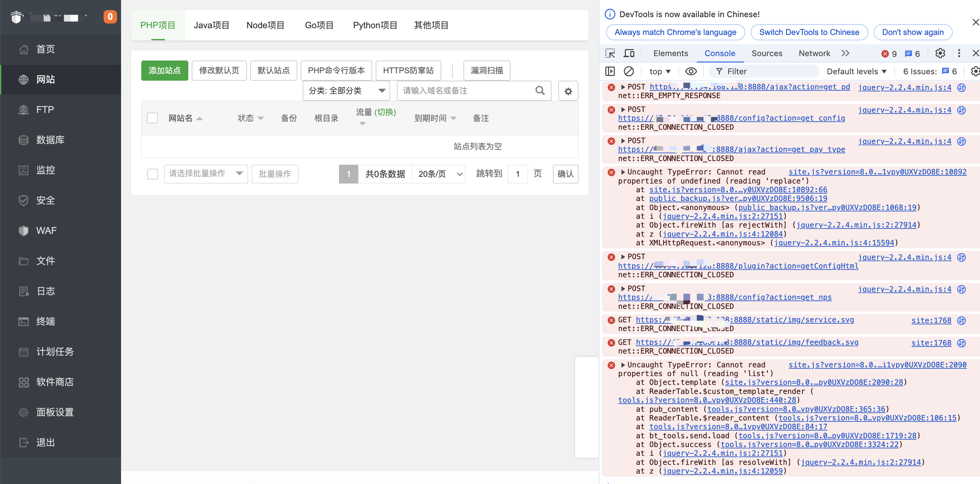Open the 数据库 database sidebar icon

(x=24, y=140)
